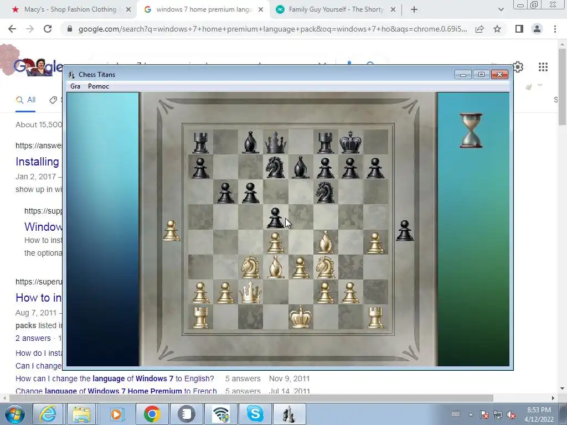The height and width of the screenshot is (425, 567).
Task: Reload the Google search page
Action: coord(48,29)
